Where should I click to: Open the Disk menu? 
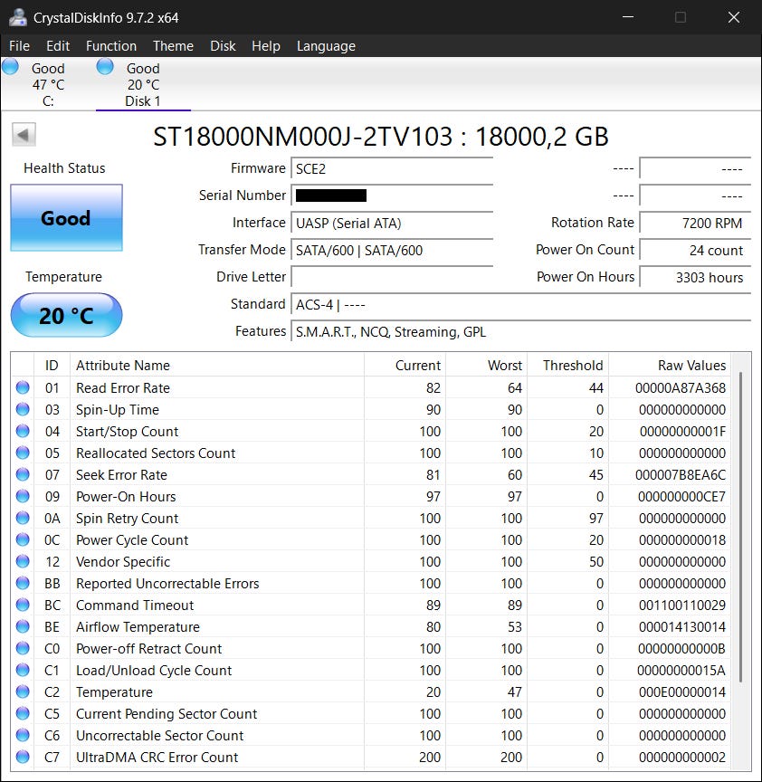[223, 46]
